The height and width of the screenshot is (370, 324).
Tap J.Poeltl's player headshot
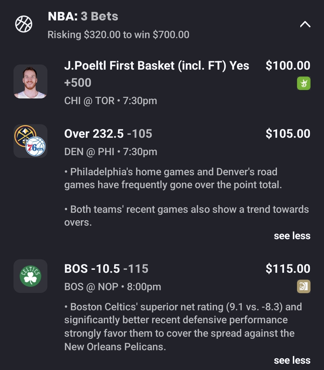click(x=30, y=82)
